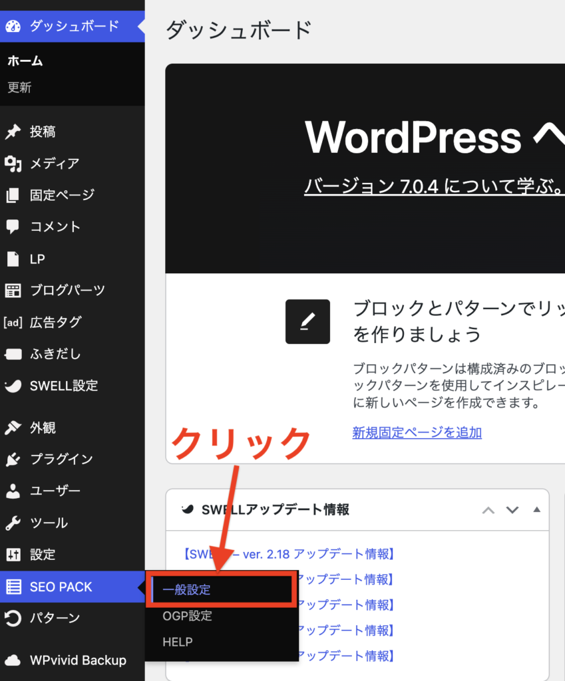The width and height of the screenshot is (565, 681).
Task: Click the list icon beside SEO PACK
Action: coord(13,587)
